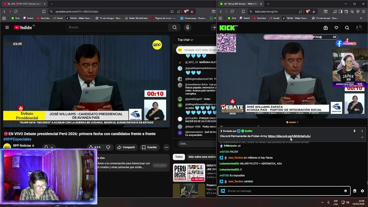Open the pinned Discord invite link

pyautogui.click(x=289, y=136)
